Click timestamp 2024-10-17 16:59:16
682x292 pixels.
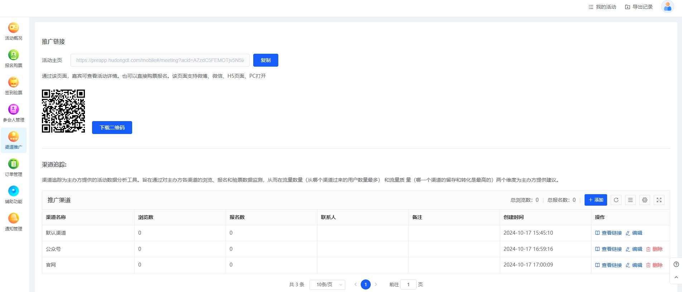[528, 249]
